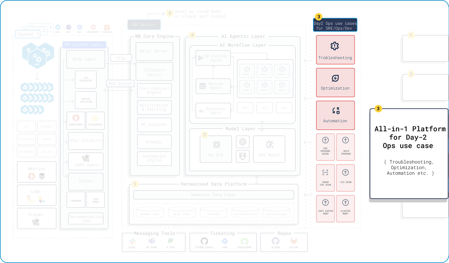Click the GitLab icon
The height and width of the screenshot is (263, 449).
[x=294, y=241]
